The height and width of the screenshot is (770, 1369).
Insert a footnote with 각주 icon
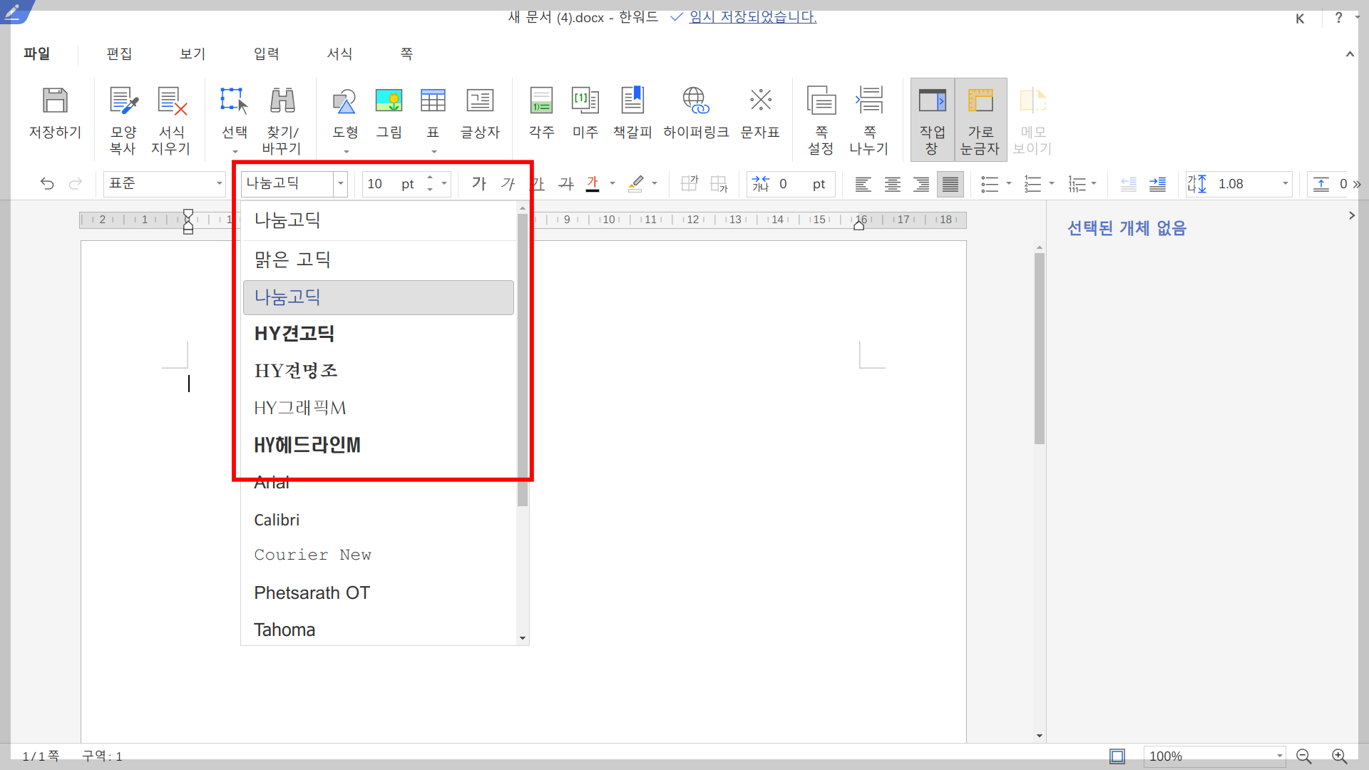click(x=541, y=101)
